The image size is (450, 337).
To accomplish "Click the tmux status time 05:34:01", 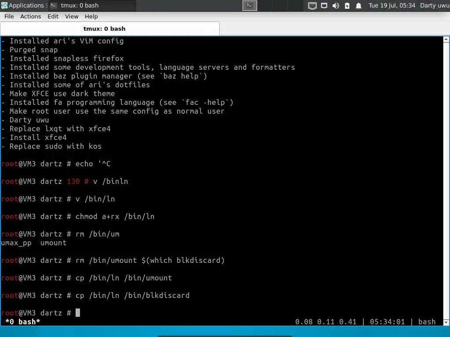I will 387,322.
